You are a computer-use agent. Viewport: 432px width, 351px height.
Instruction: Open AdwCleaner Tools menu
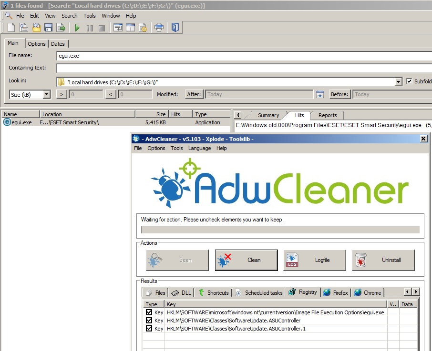(x=176, y=148)
